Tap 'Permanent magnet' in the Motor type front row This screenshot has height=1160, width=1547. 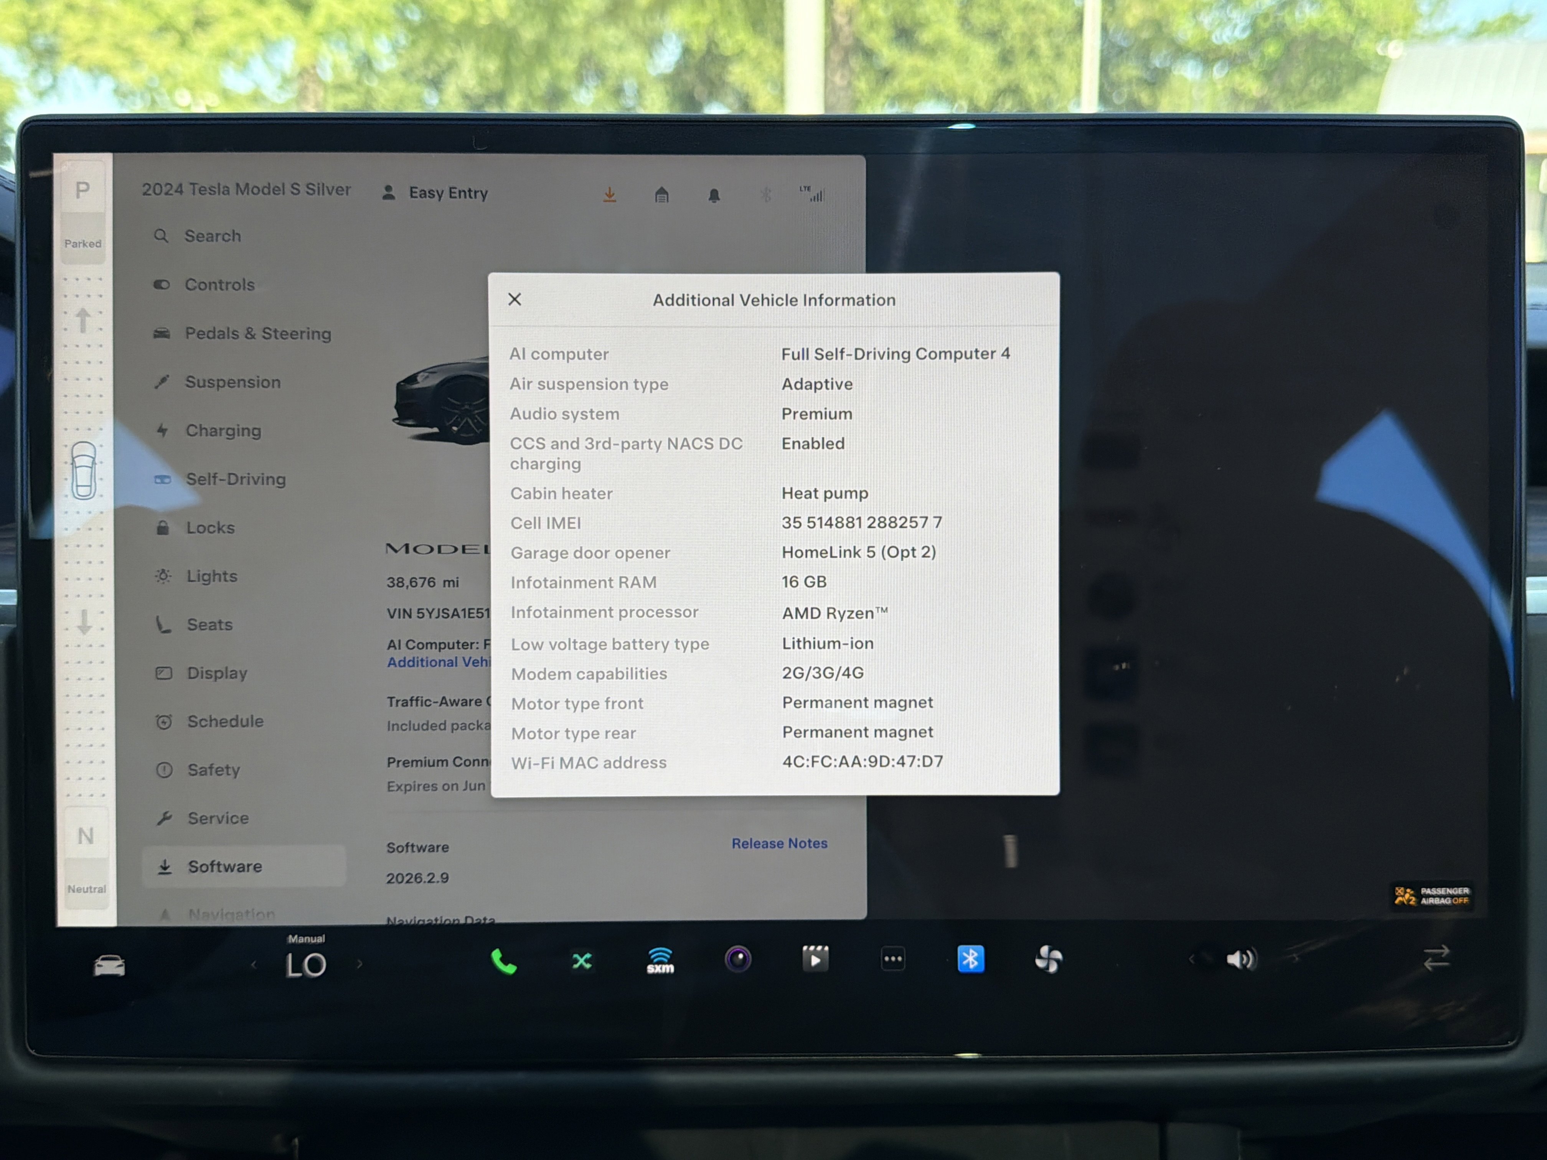(858, 703)
